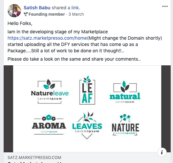This screenshot has height=163, width=173.
Task: Click the left dark bar of preview image
Action: (x=8, y=109)
